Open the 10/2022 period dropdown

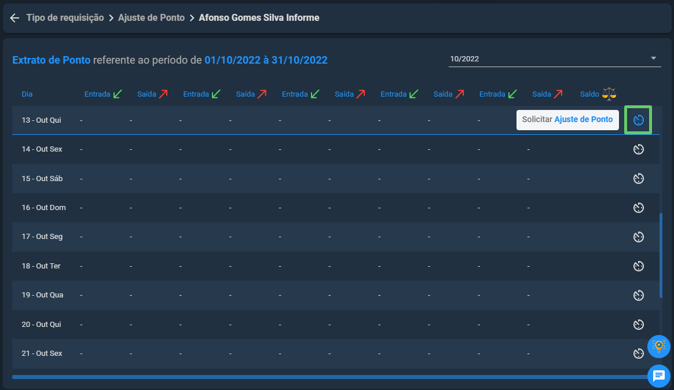pyautogui.click(x=555, y=59)
